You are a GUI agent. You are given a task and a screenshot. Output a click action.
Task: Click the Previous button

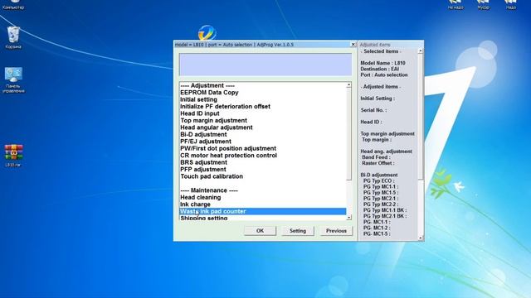(336, 231)
